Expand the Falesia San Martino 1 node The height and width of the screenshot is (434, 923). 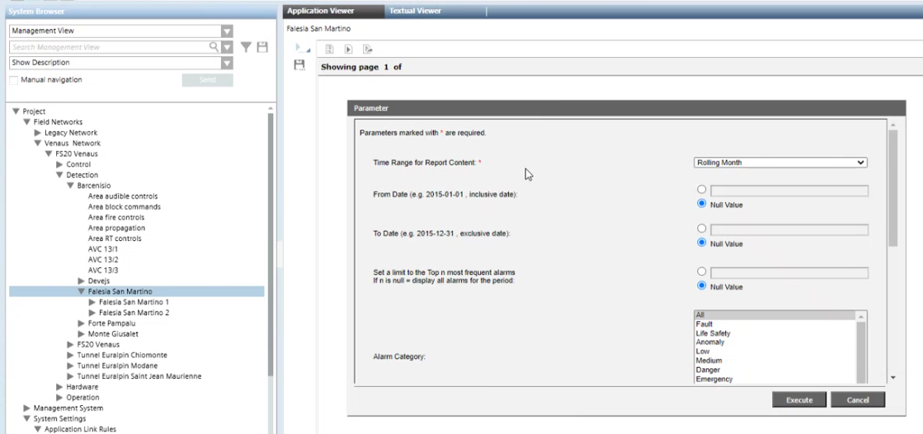point(92,302)
